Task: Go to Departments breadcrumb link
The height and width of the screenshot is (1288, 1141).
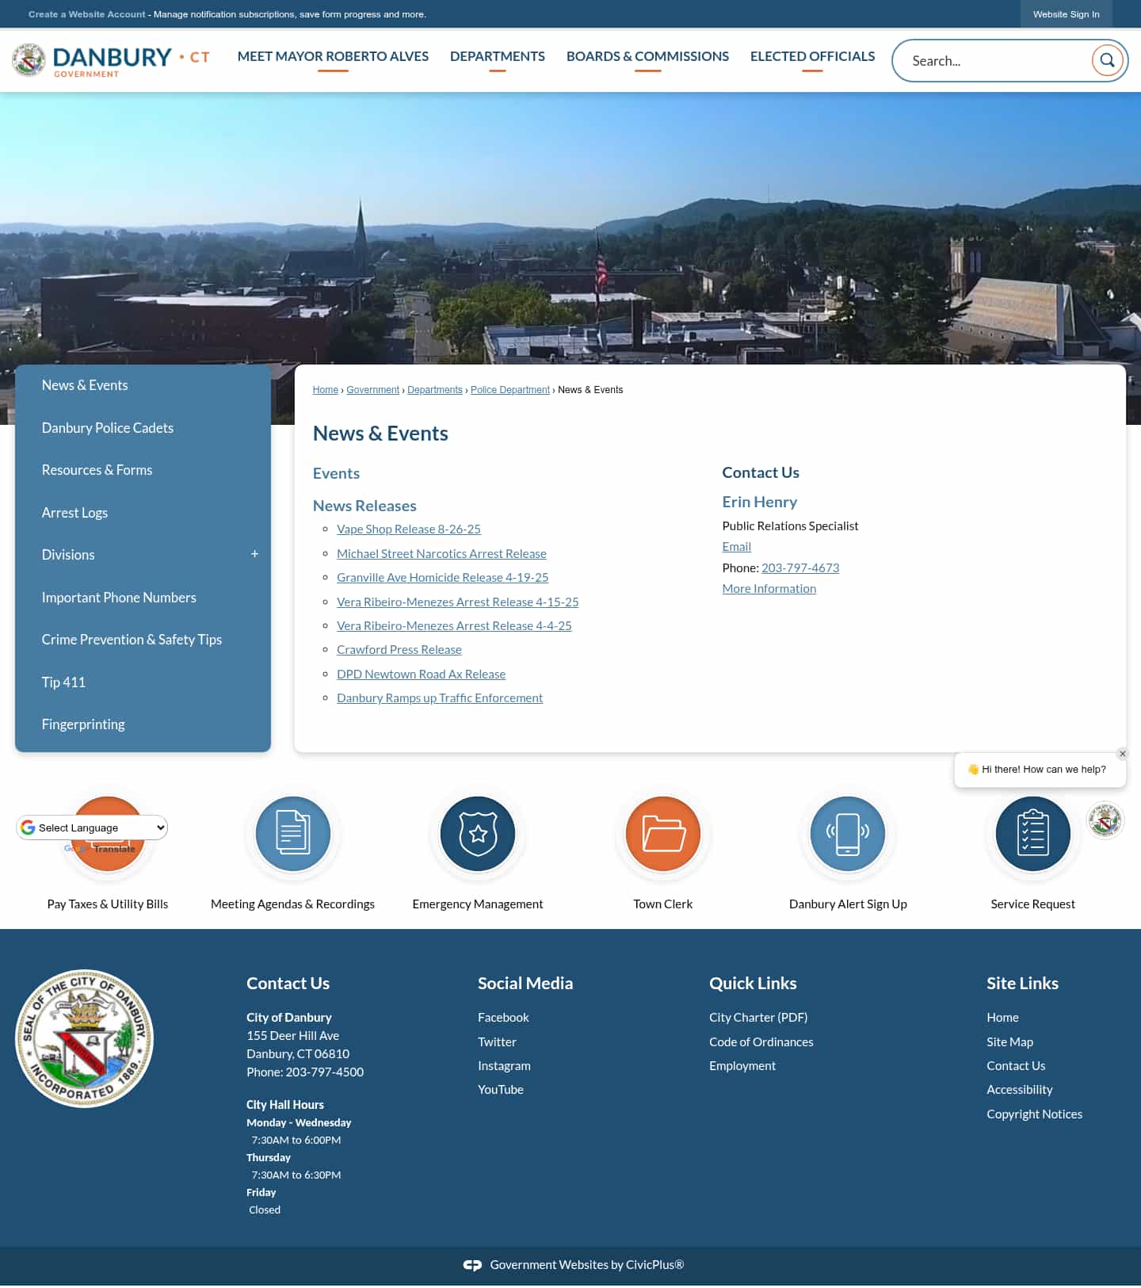Action: pyautogui.click(x=434, y=390)
